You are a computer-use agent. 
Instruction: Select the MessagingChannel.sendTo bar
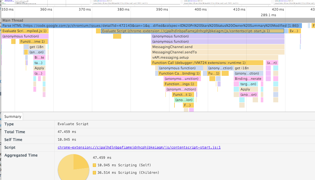pyautogui.click(x=218, y=52)
